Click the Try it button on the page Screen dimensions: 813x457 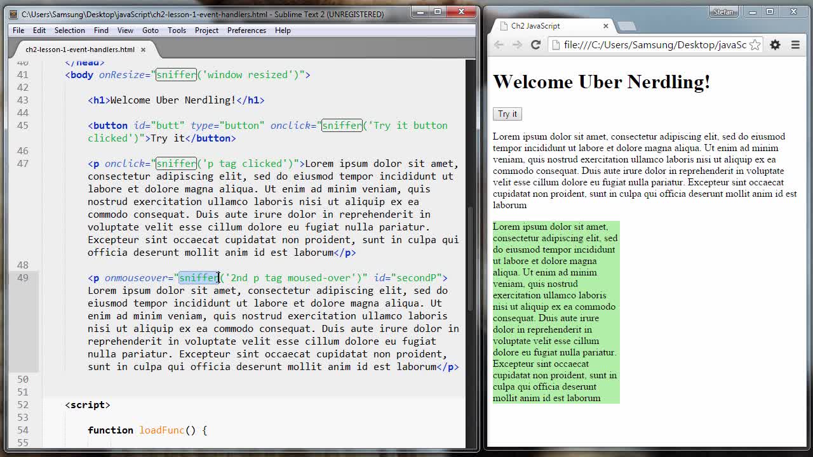507,114
